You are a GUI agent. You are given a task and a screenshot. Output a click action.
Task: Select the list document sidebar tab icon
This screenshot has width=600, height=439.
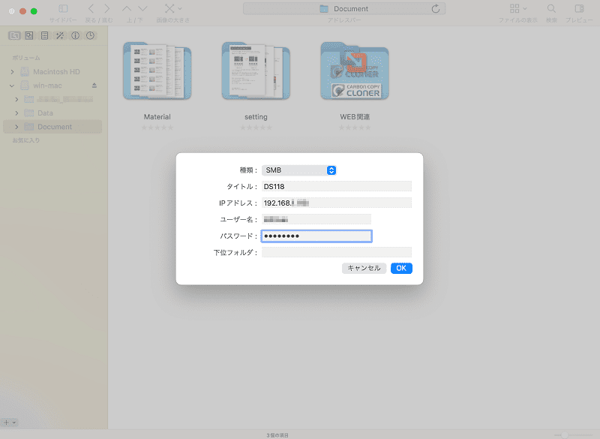(44, 35)
